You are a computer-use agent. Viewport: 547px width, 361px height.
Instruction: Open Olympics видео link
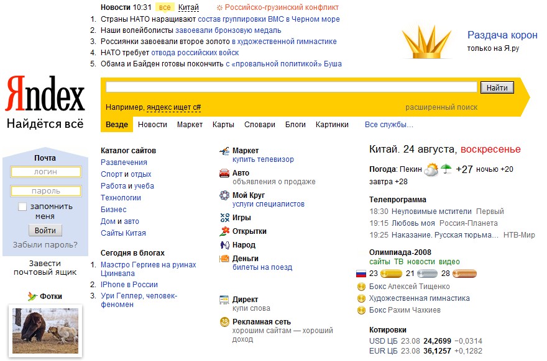pyautogui.click(x=449, y=262)
